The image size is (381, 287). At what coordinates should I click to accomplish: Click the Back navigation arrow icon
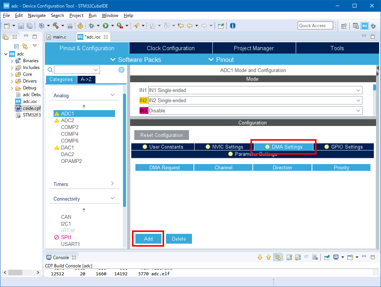tap(190, 26)
